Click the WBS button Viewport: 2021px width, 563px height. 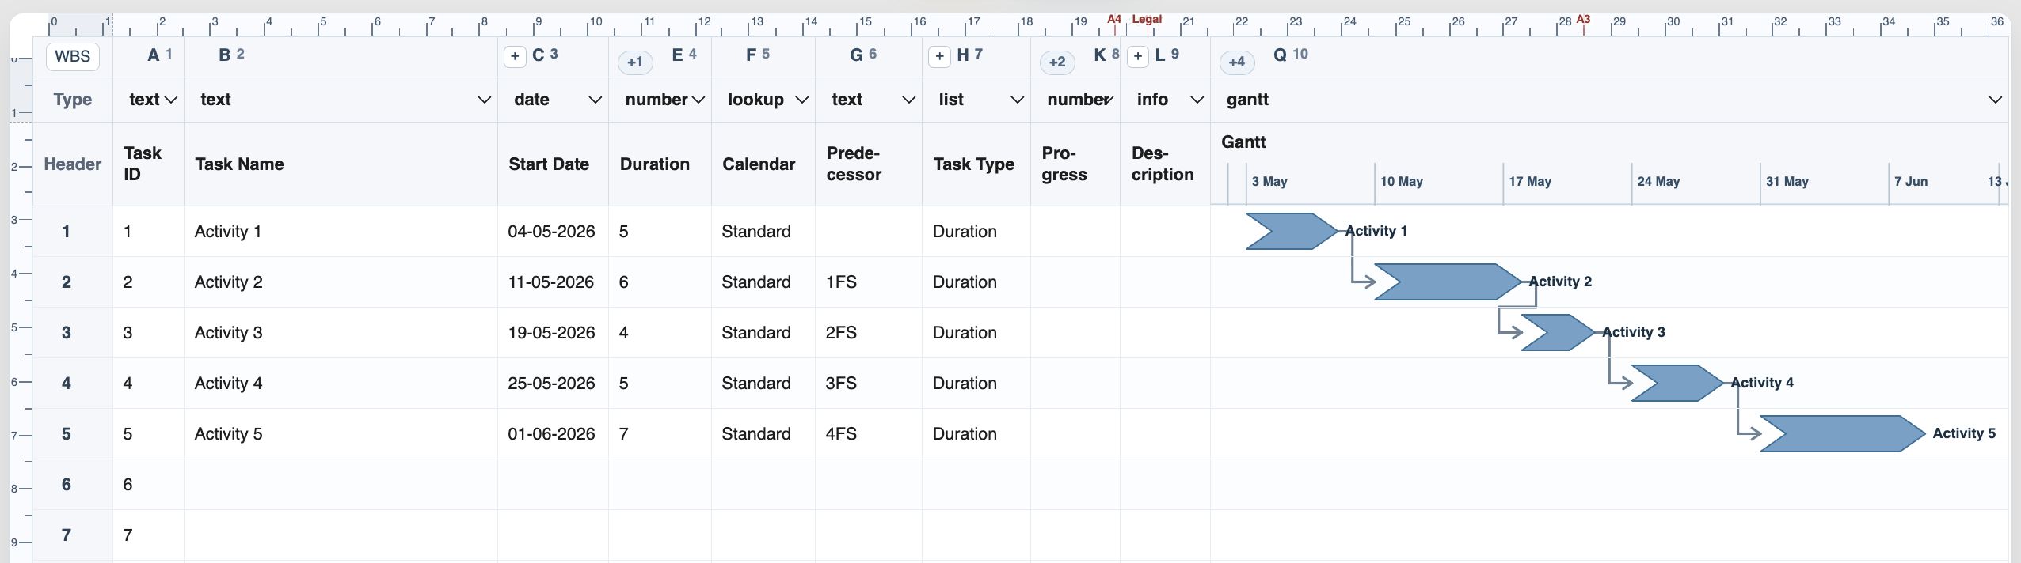pos(73,56)
